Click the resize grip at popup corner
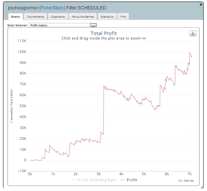The width and height of the screenshot is (207, 191). pyautogui.click(x=202, y=187)
